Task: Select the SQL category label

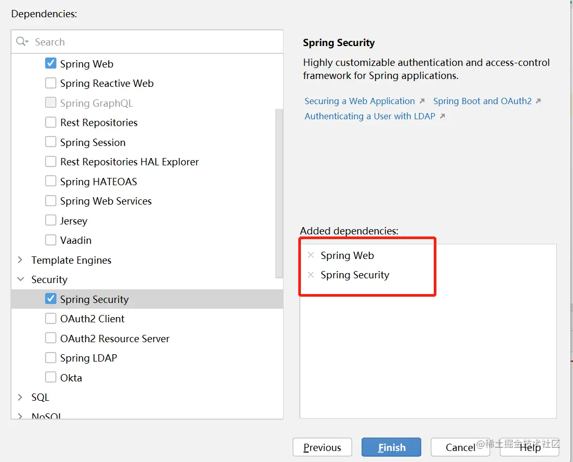Action: (x=40, y=397)
